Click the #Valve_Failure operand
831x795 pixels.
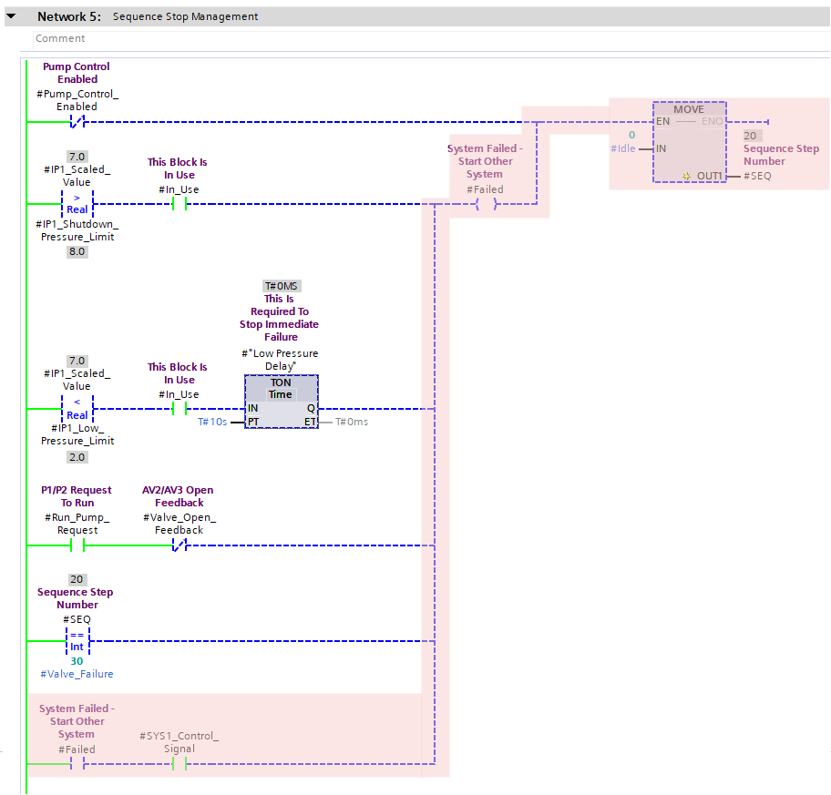pyautogui.click(x=77, y=674)
